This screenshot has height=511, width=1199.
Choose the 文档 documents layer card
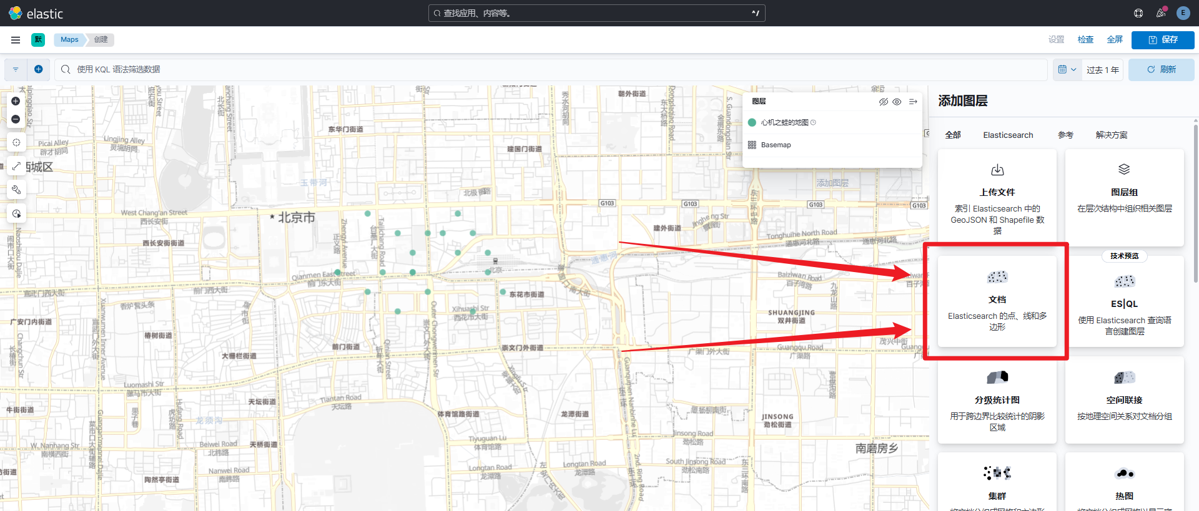click(997, 301)
